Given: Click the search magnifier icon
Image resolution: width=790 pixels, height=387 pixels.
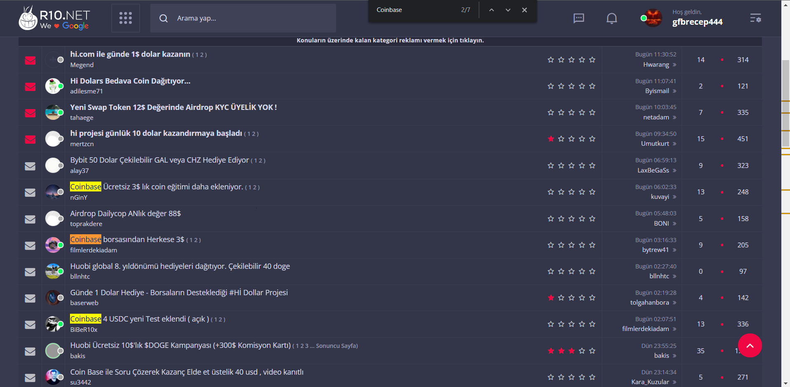Looking at the screenshot, I should [164, 19].
